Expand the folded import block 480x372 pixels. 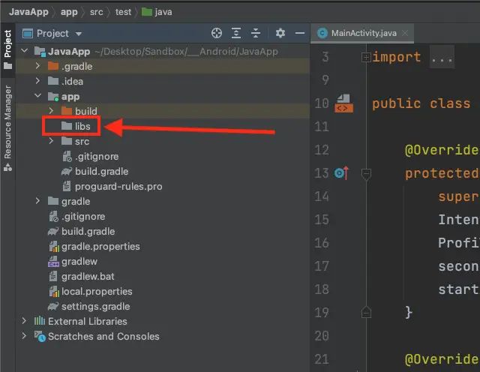366,57
